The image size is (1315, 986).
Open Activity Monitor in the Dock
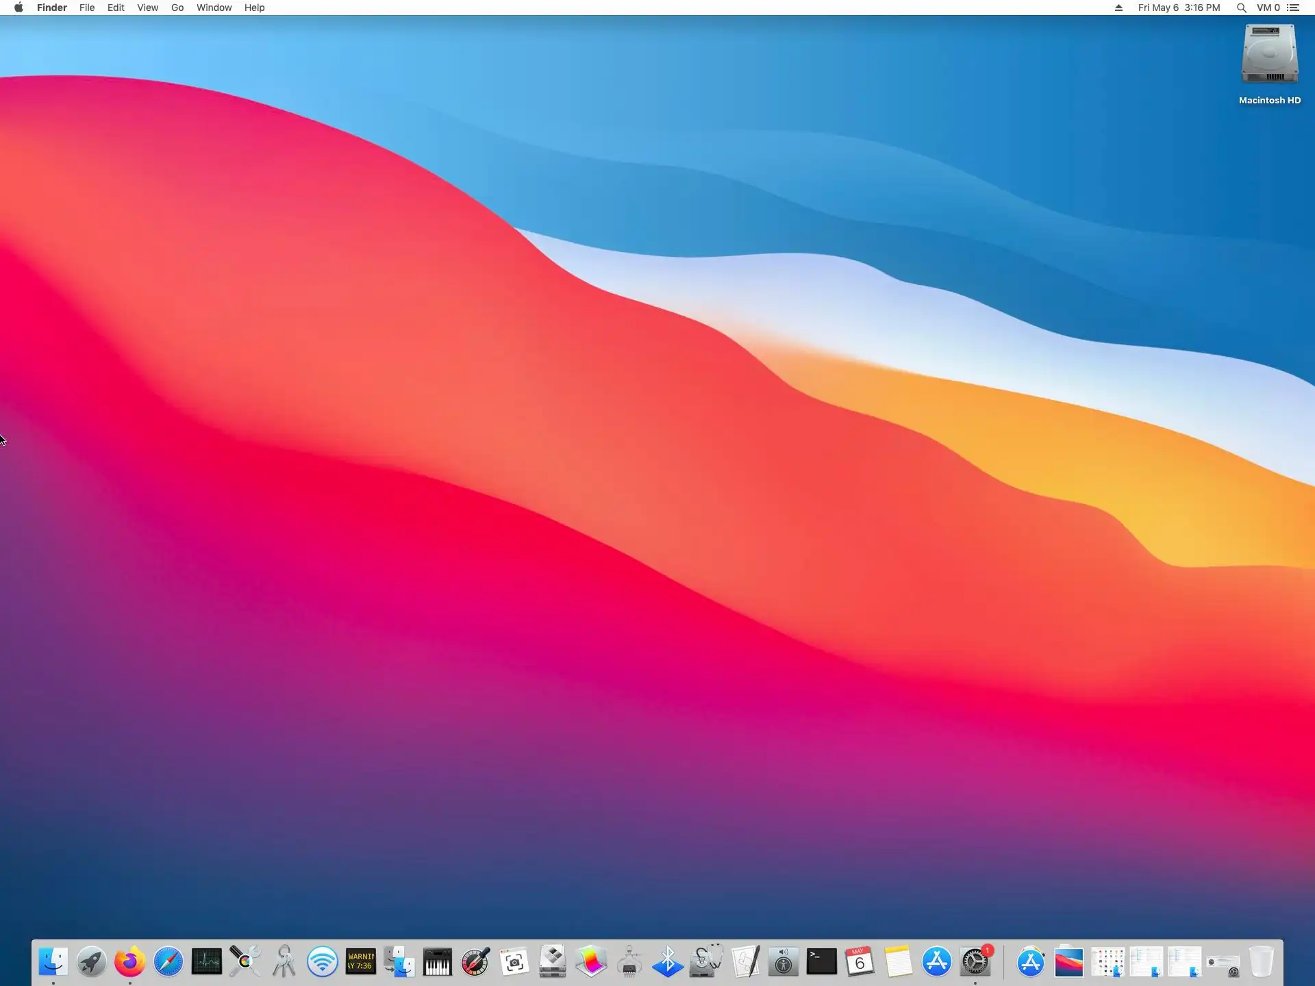point(206,962)
